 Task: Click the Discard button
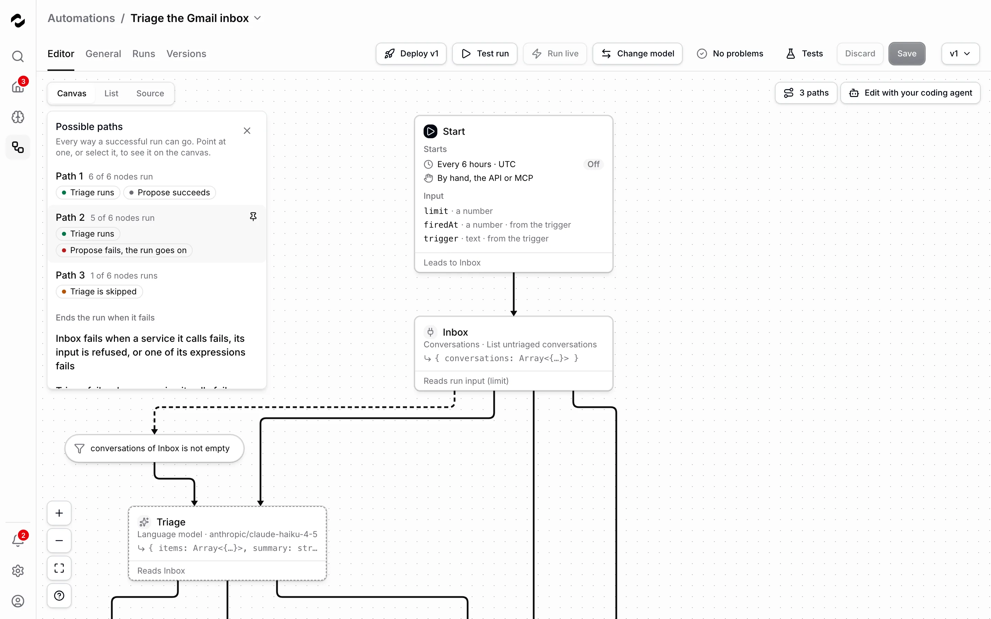click(x=860, y=54)
